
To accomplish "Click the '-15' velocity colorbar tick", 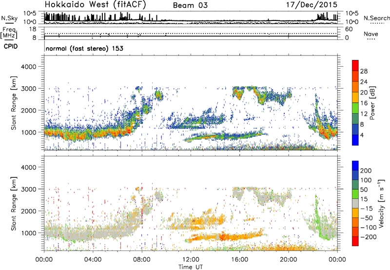I will pyautogui.click(x=367, y=209).
